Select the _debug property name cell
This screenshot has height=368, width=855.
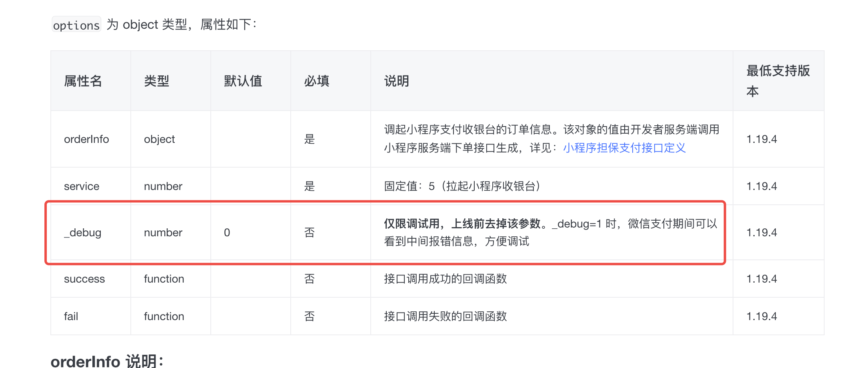83,233
